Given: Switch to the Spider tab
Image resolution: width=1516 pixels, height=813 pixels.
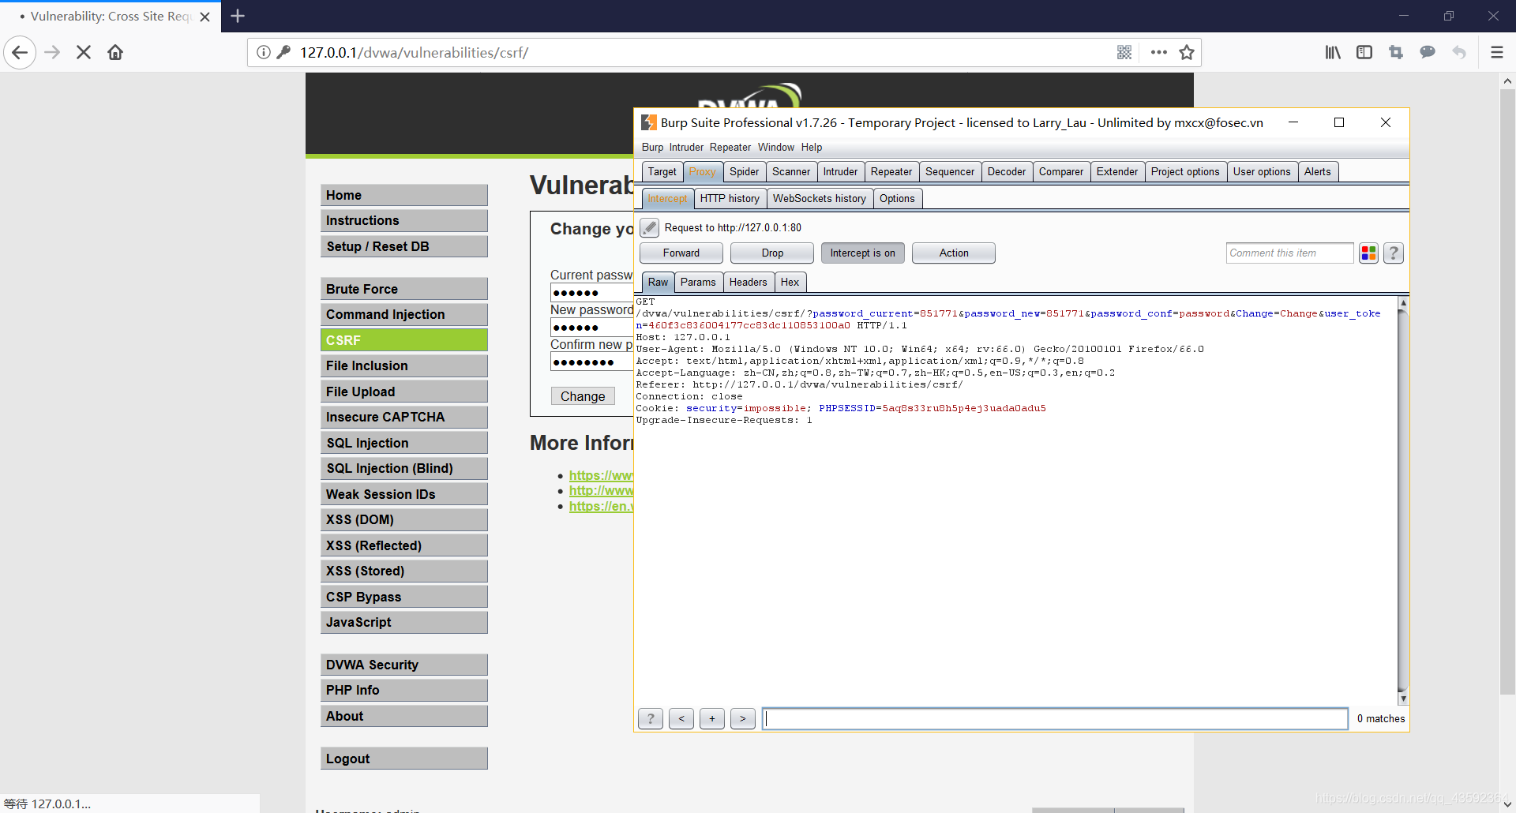Looking at the screenshot, I should tap(744, 172).
